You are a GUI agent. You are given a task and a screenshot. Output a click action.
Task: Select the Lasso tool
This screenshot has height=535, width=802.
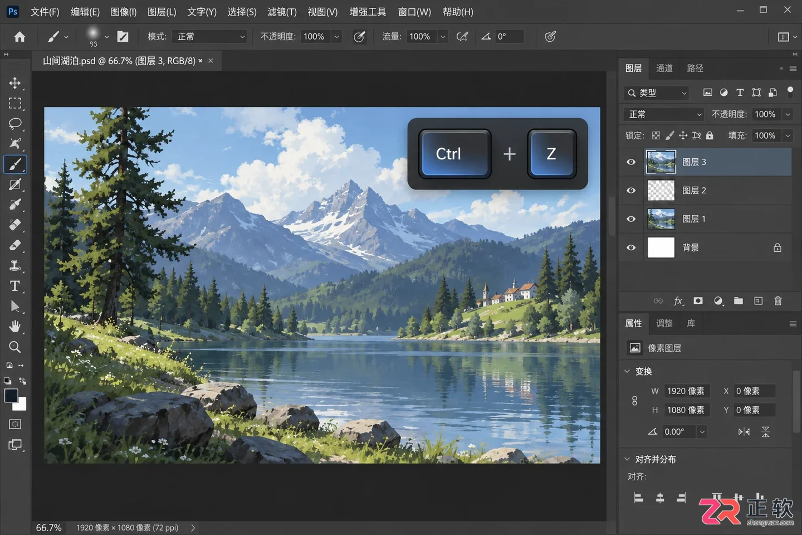click(15, 123)
